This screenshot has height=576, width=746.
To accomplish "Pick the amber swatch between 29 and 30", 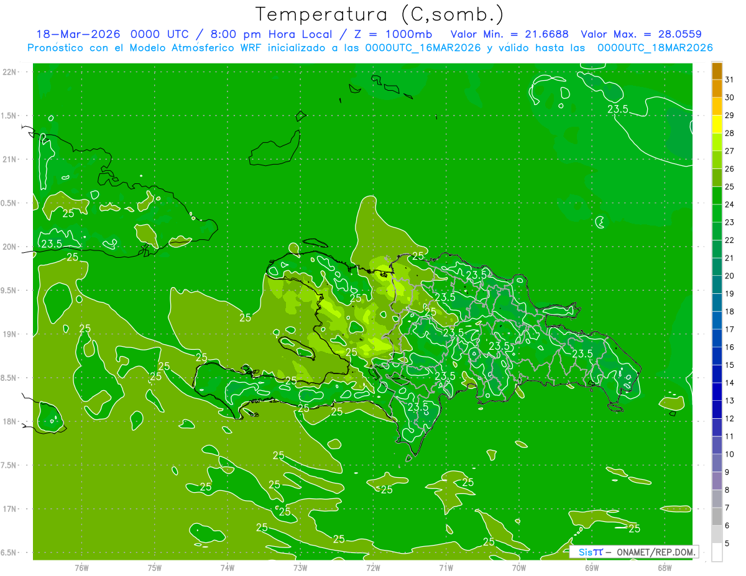I will point(717,106).
